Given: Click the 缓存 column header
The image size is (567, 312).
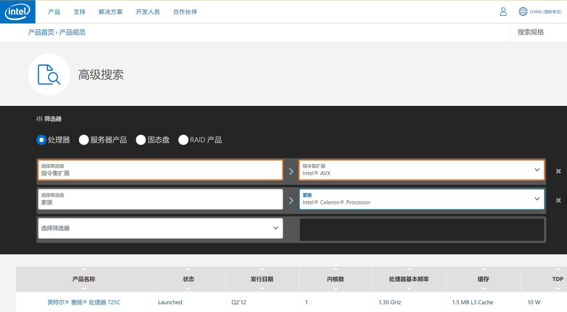Looking at the screenshot, I should 484,279.
